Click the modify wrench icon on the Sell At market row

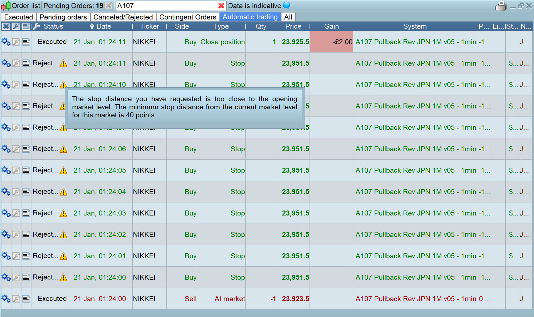(x=16, y=299)
